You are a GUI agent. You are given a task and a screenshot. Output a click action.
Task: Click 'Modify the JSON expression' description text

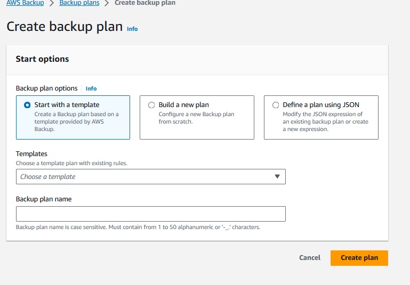[325, 121]
